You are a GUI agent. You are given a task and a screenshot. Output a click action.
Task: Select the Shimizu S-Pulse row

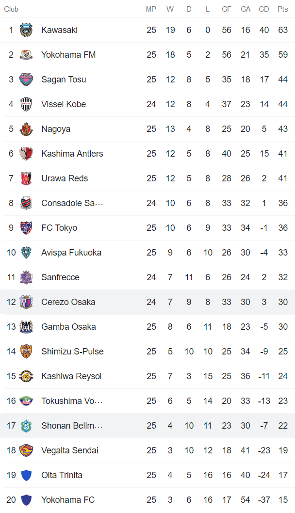tap(146, 351)
